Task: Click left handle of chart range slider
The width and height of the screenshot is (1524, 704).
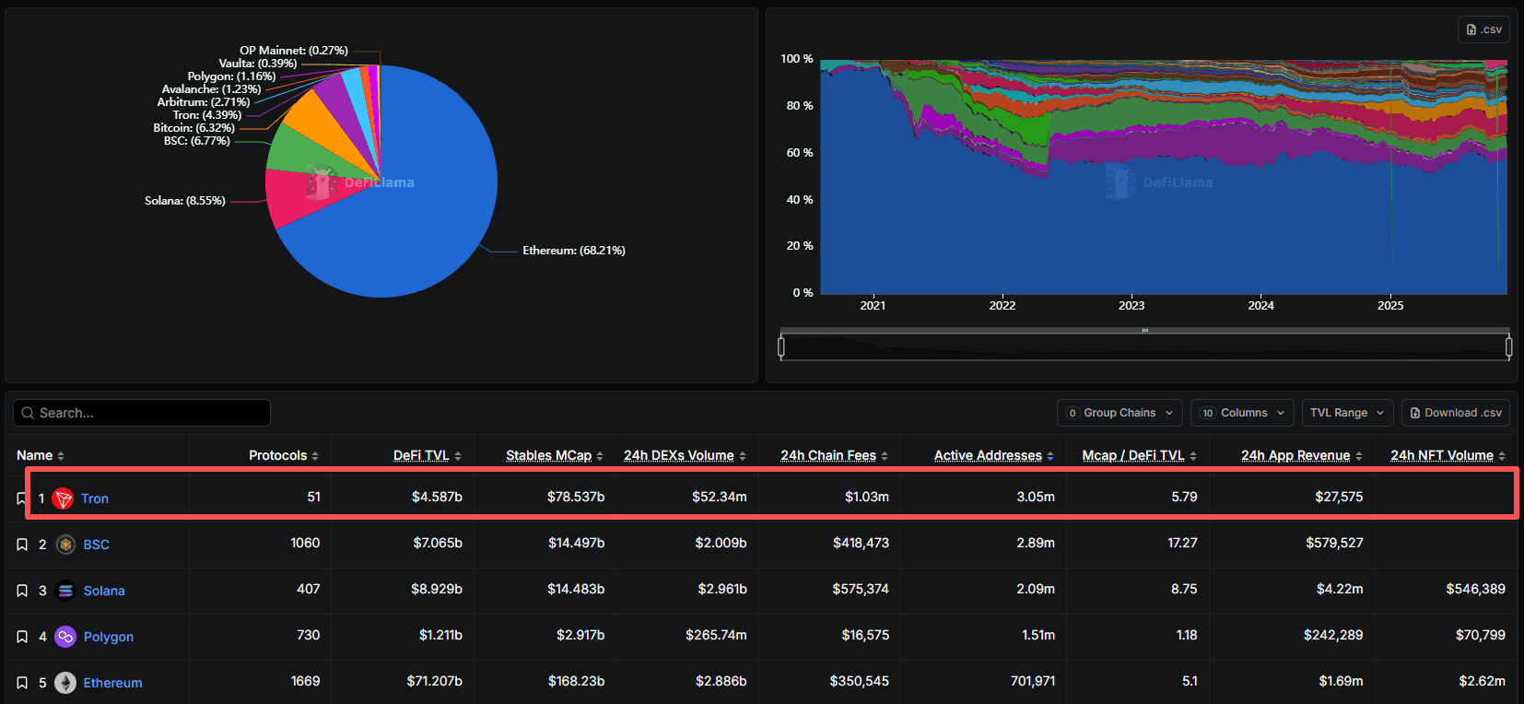Action: click(x=781, y=347)
